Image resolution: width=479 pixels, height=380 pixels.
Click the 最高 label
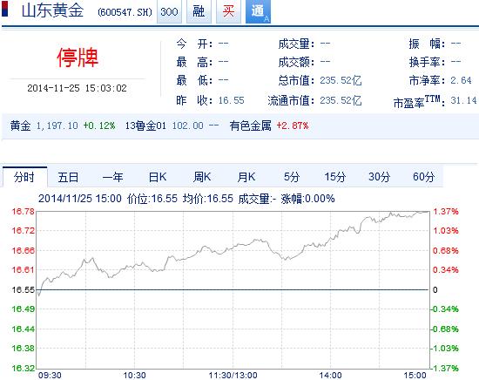pyautogui.click(x=194, y=62)
